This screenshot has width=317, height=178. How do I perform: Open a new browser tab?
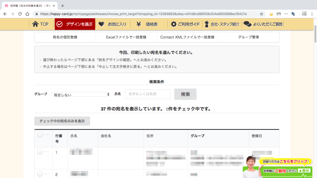63,6
